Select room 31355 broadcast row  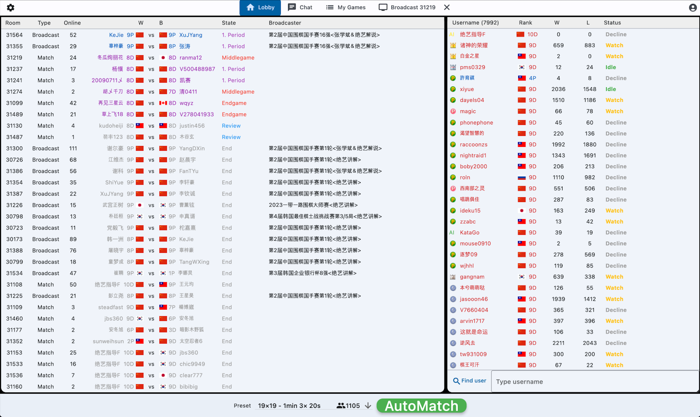(223, 46)
